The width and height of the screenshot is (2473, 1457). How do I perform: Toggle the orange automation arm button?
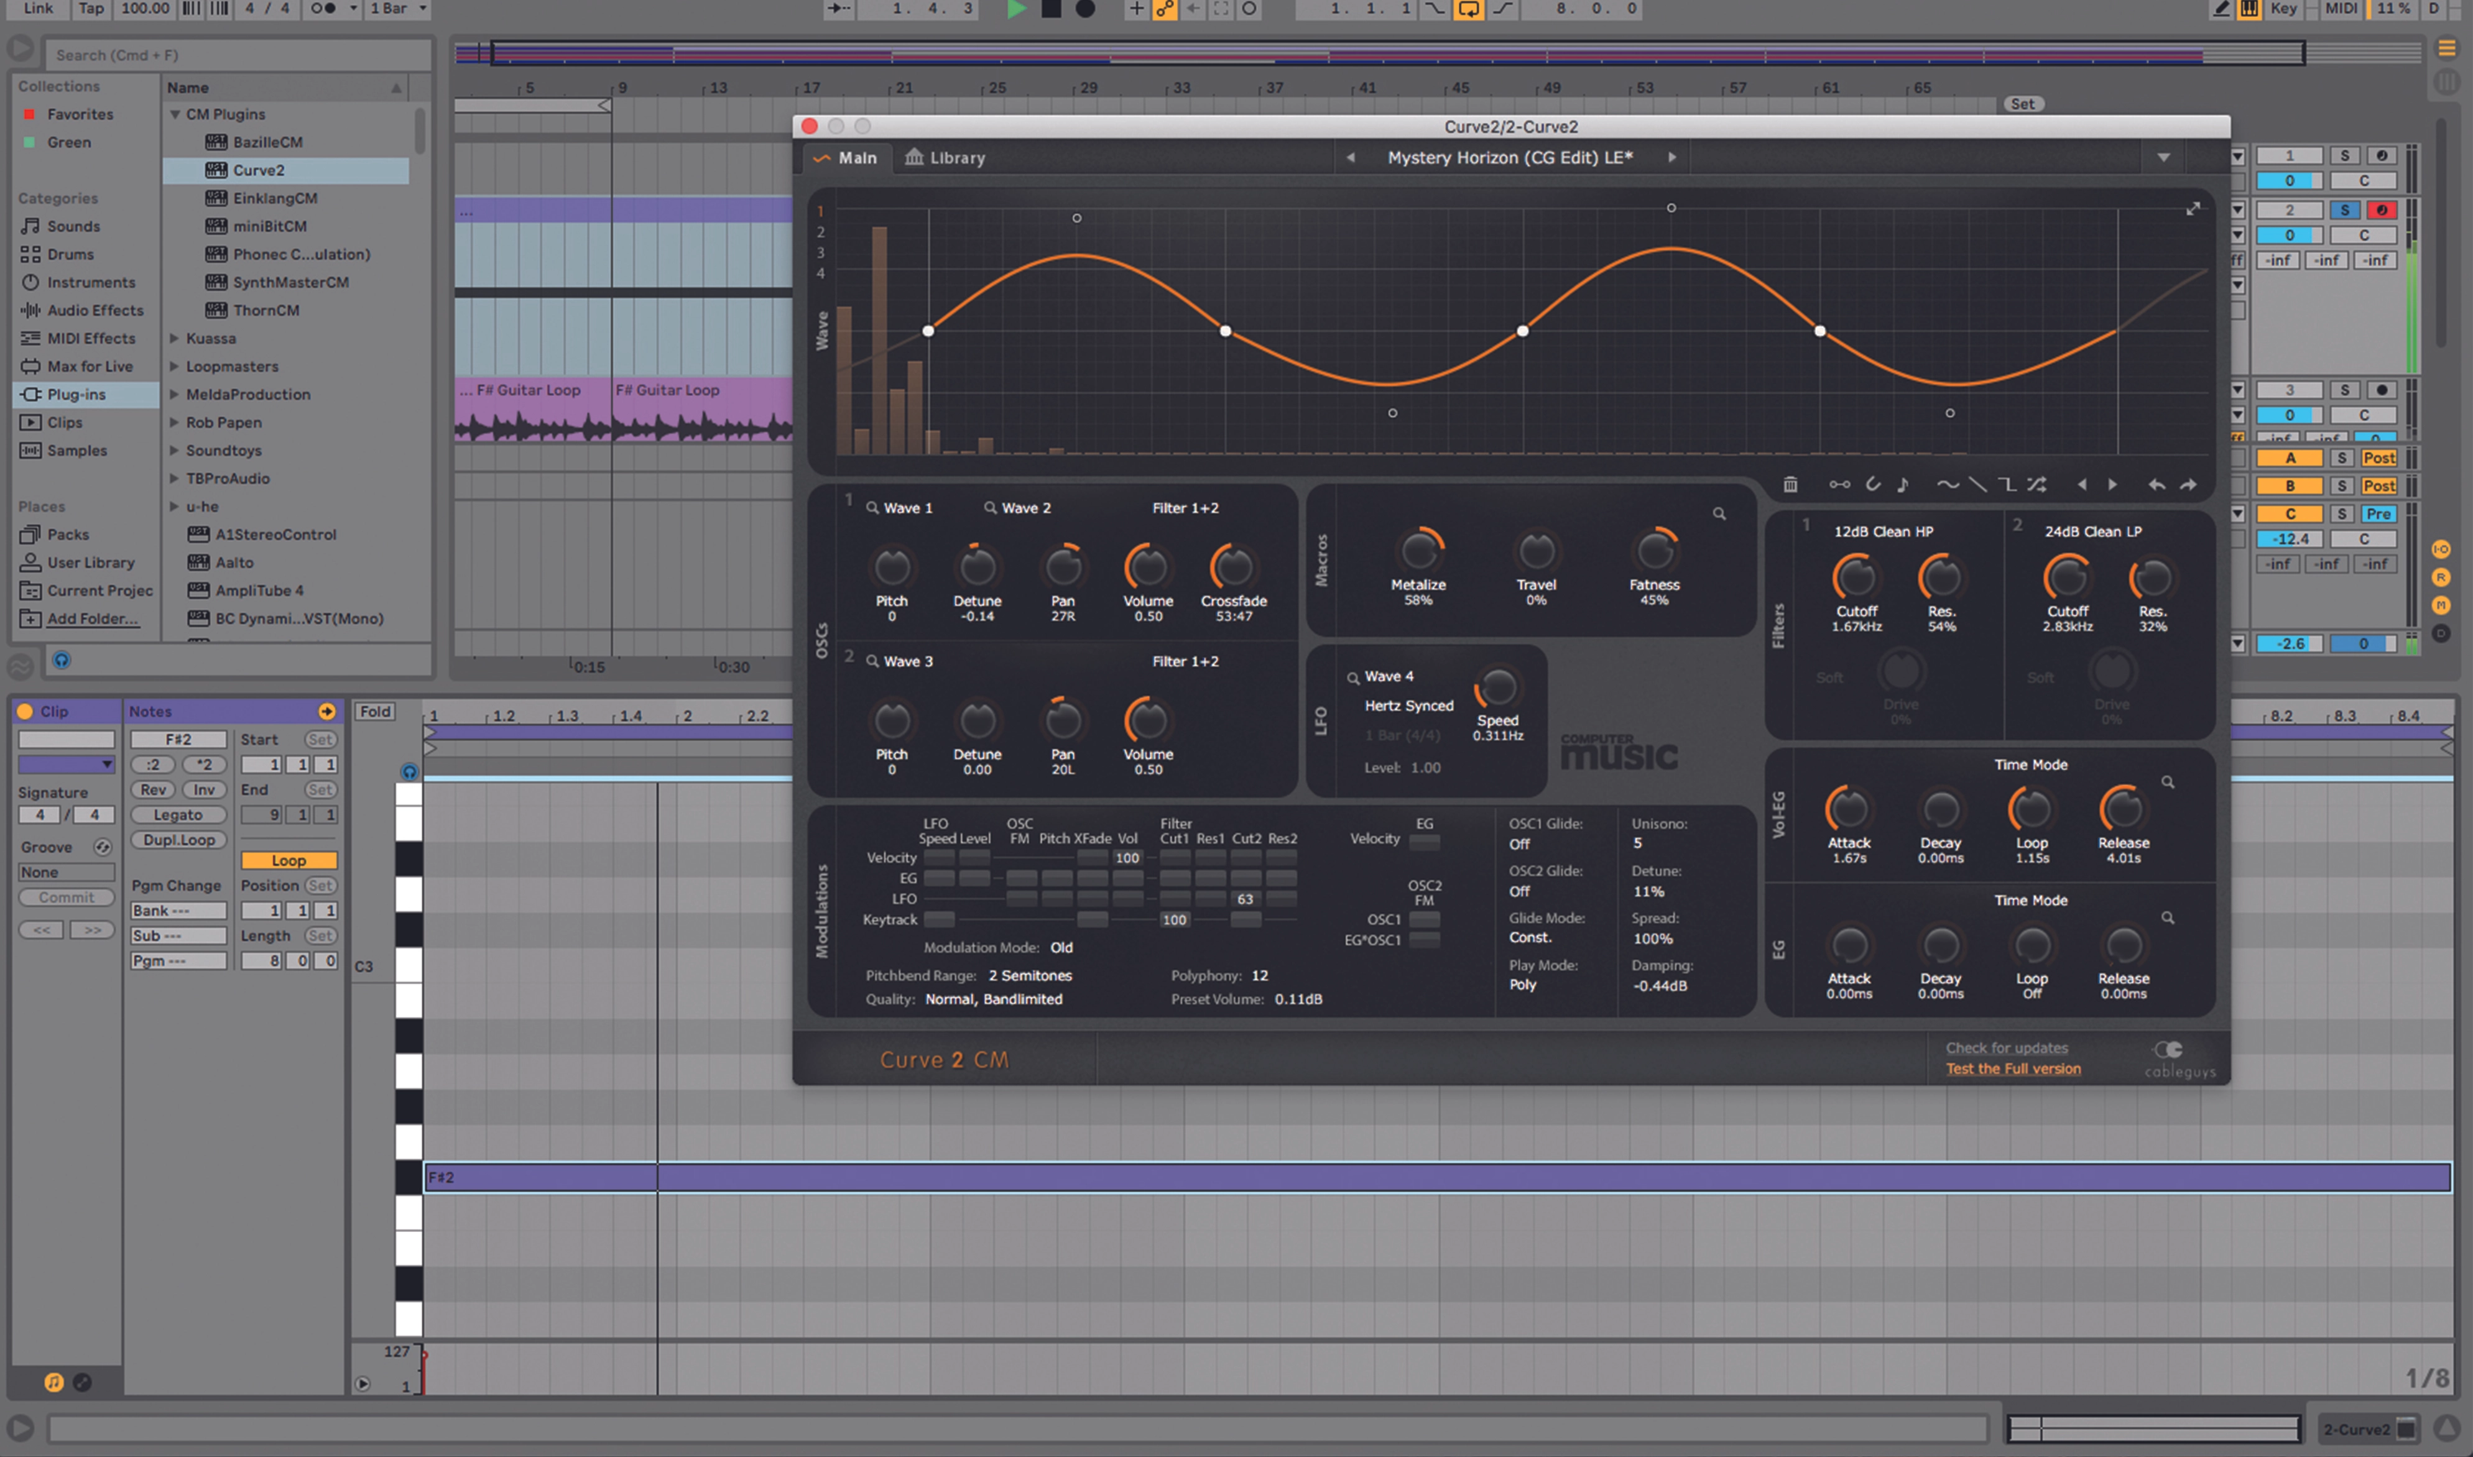1165,9
